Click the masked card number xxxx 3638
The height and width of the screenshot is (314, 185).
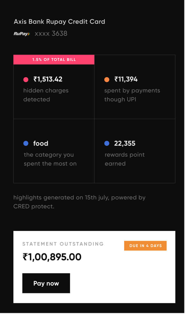(51, 34)
